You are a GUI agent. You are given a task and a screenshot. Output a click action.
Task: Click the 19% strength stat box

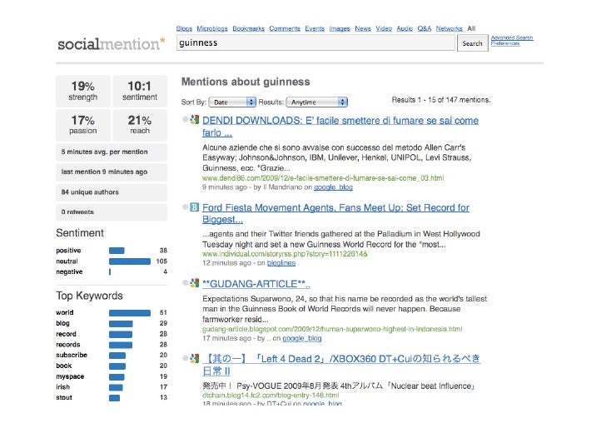click(83, 91)
